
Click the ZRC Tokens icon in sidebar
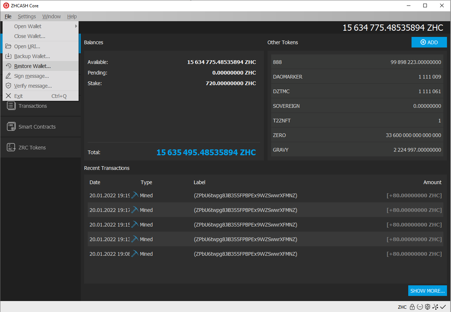[x=11, y=147]
